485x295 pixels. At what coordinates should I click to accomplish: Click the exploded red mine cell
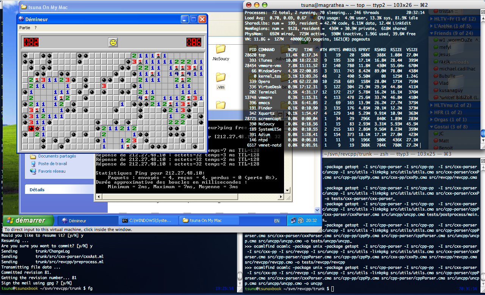click(31, 129)
